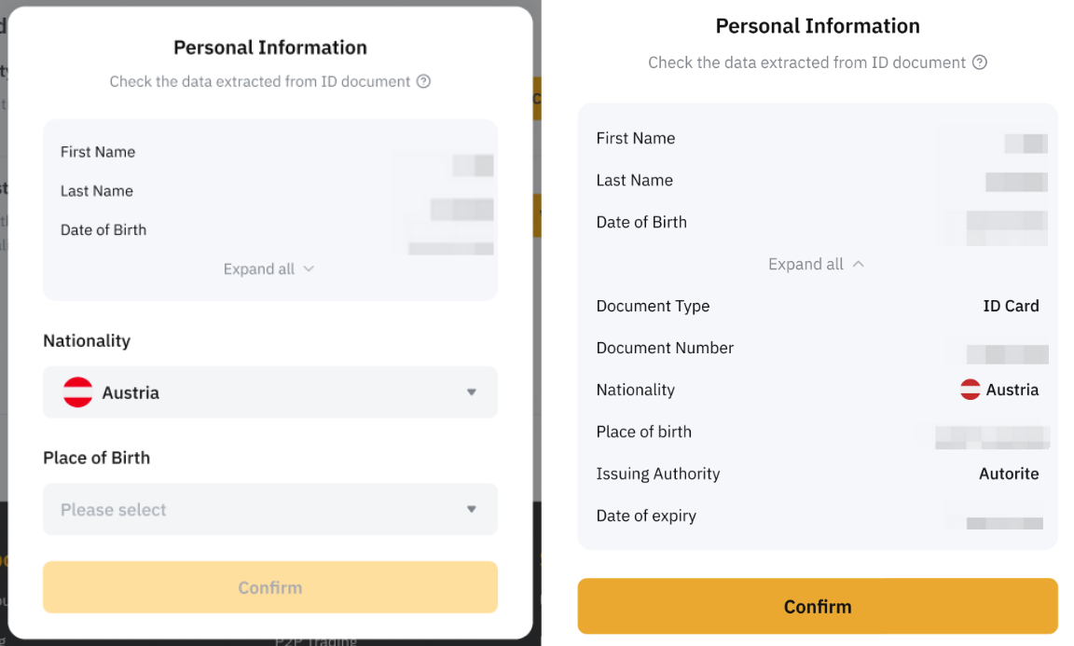Viewport: 1074px width, 646px height.
Task: Click the help icon in the left dialog
Action: pos(423,81)
